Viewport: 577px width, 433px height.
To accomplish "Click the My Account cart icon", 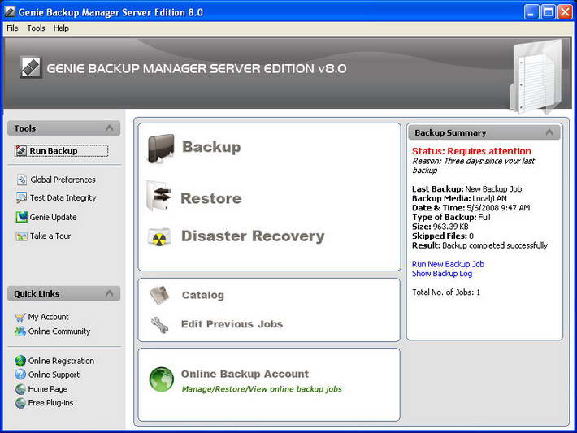I will (x=20, y=317).
